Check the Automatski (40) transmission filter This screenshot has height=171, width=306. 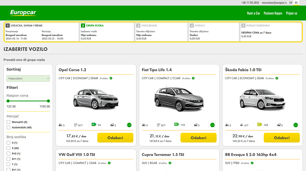8,128
